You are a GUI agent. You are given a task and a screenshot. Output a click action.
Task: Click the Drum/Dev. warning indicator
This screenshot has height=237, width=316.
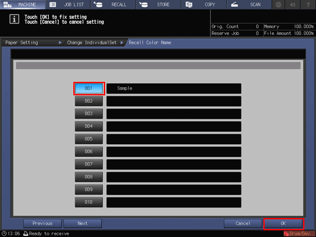tap(299, 233)
